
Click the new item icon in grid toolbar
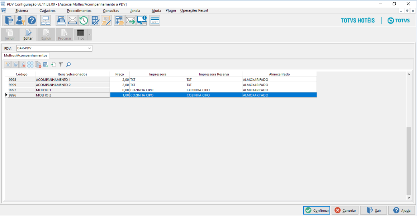pos(8,64)
